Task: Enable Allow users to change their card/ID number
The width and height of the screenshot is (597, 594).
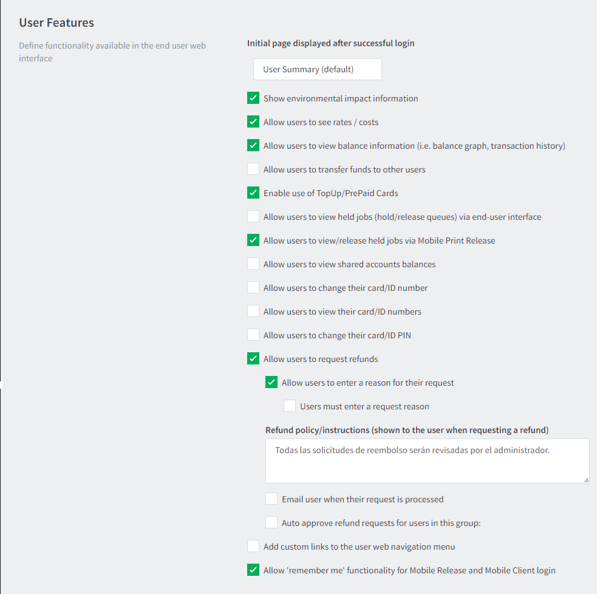Action: (253, 287)
